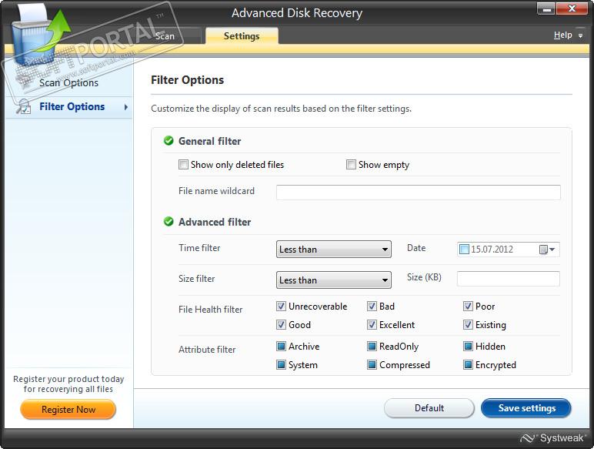Image resolution: width=594 pixels, height=449 pixels.
Task: Toggle the Archive attribute checkbox
Action: coord(281,347)
